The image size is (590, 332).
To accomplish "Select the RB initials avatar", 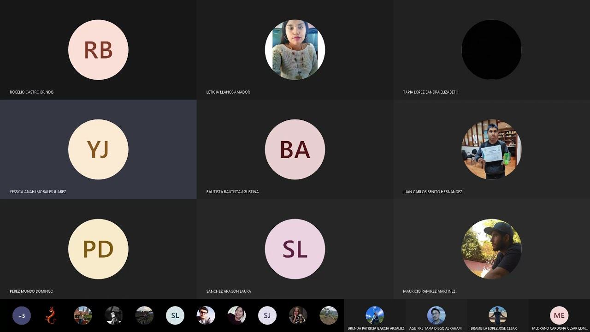I will [98, 50].
